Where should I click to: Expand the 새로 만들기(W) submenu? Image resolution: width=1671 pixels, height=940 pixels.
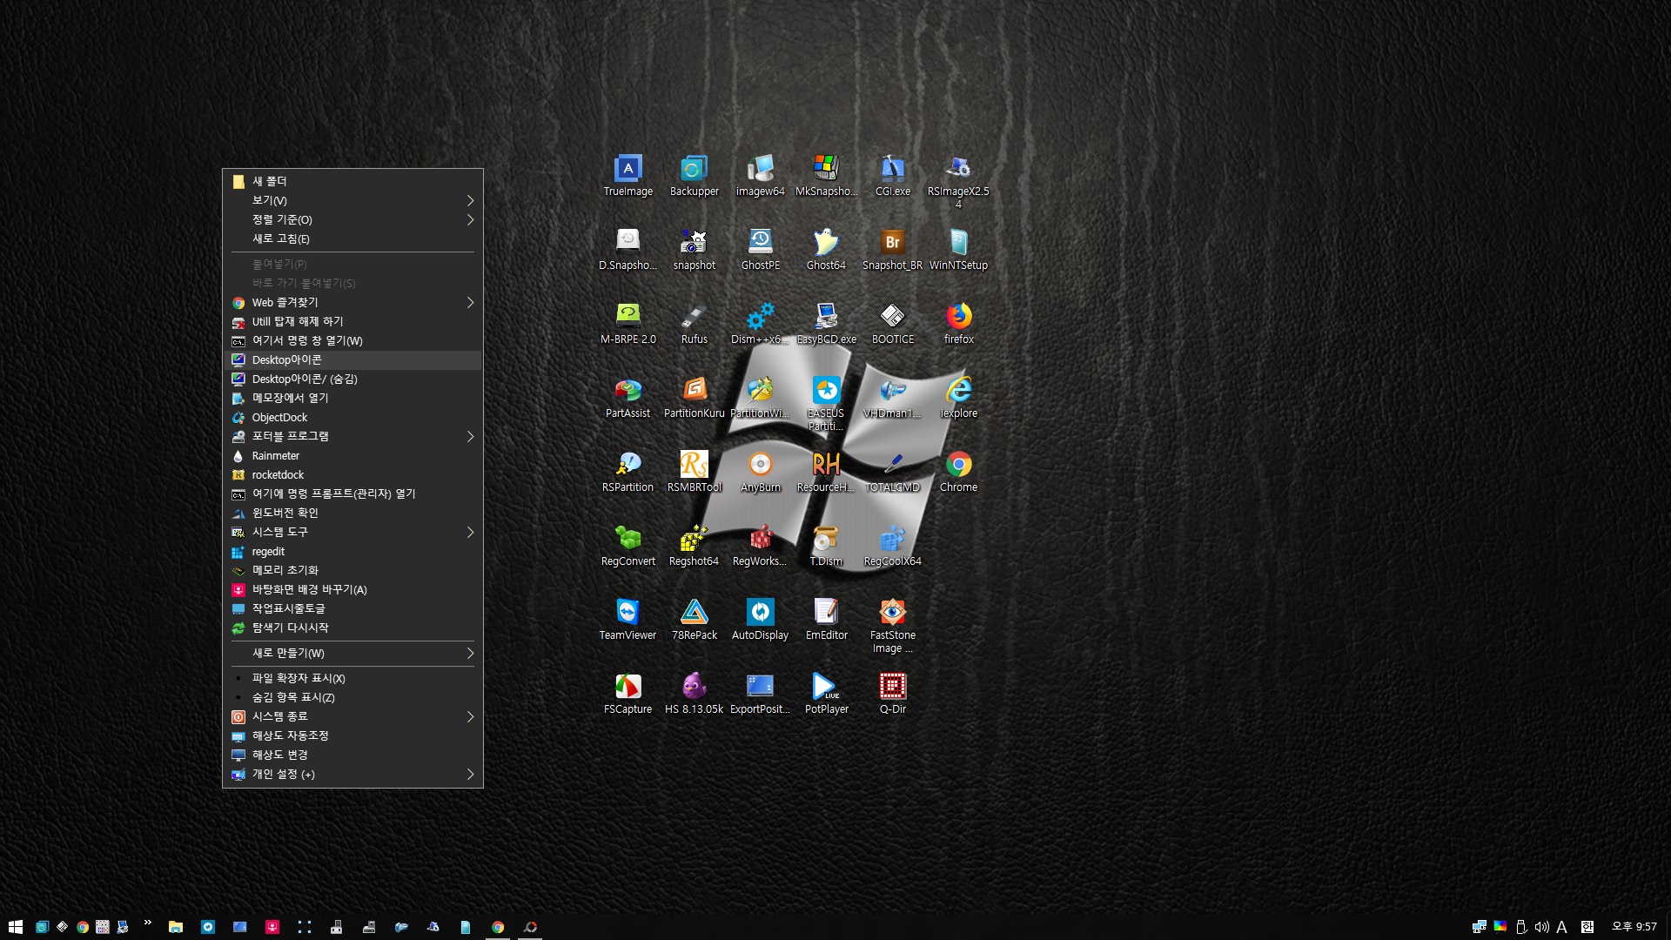pyautogui.click(x=352, y=653)
